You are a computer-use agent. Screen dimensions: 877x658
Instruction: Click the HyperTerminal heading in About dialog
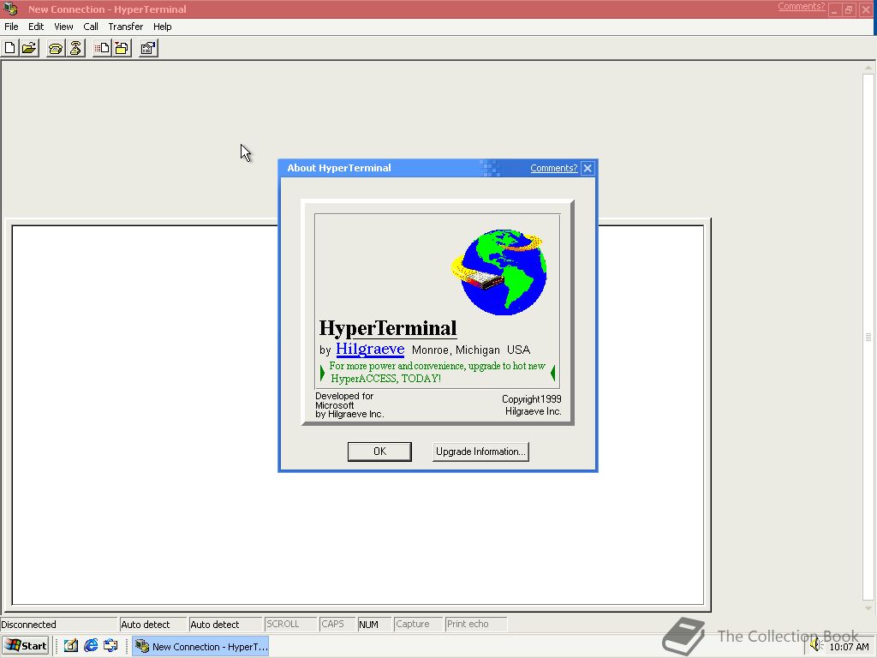tap(388, 328)
